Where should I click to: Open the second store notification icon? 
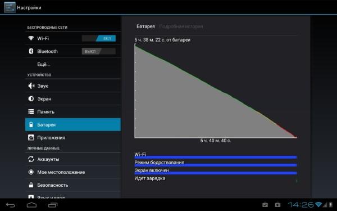(277, 204)
